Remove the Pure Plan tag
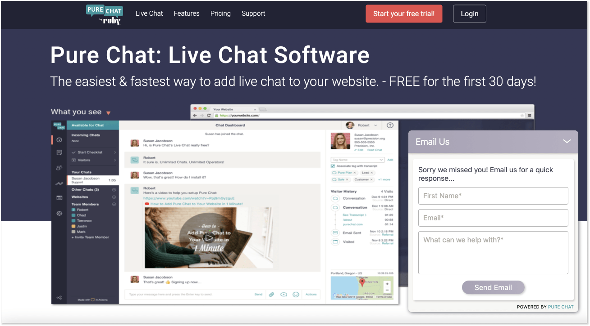Screen dimensions: 590x326 pos(355,173)
